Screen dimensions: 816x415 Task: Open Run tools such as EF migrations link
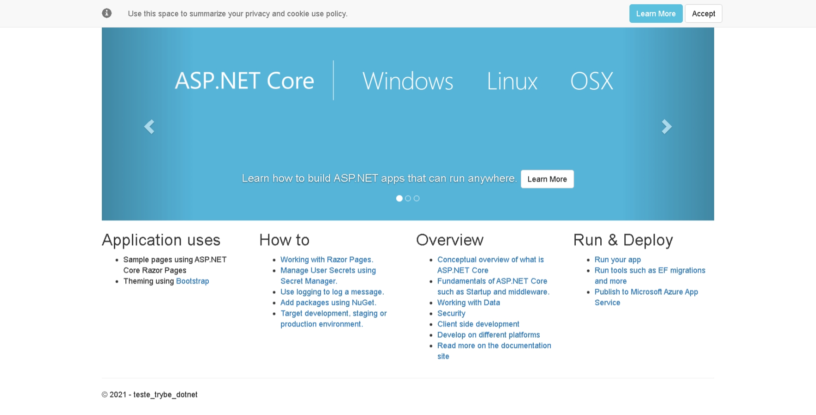650,276
